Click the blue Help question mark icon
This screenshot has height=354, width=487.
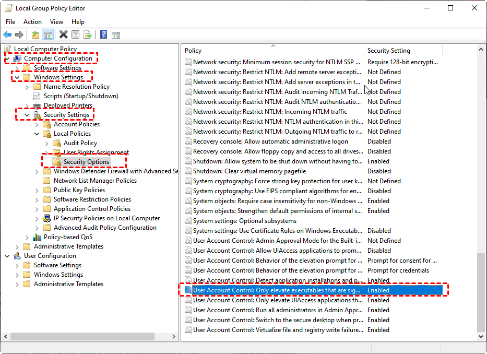tap(103, 35)
